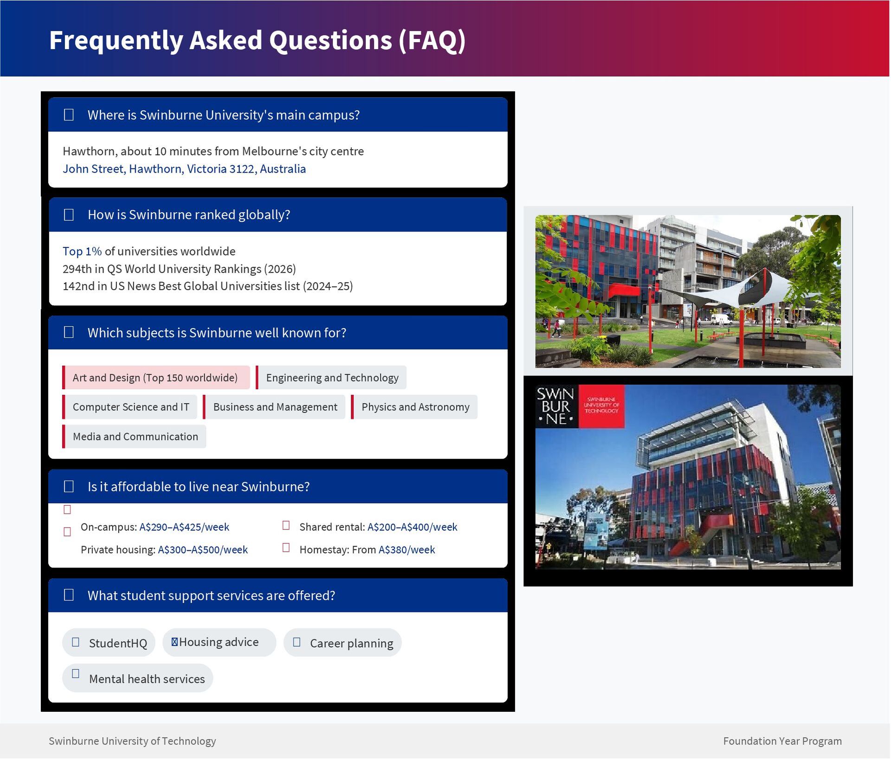This screenshot has height=760, width=891.
Task: Expand 'What student support services are offered?'
Action: (x=278, y=595)
